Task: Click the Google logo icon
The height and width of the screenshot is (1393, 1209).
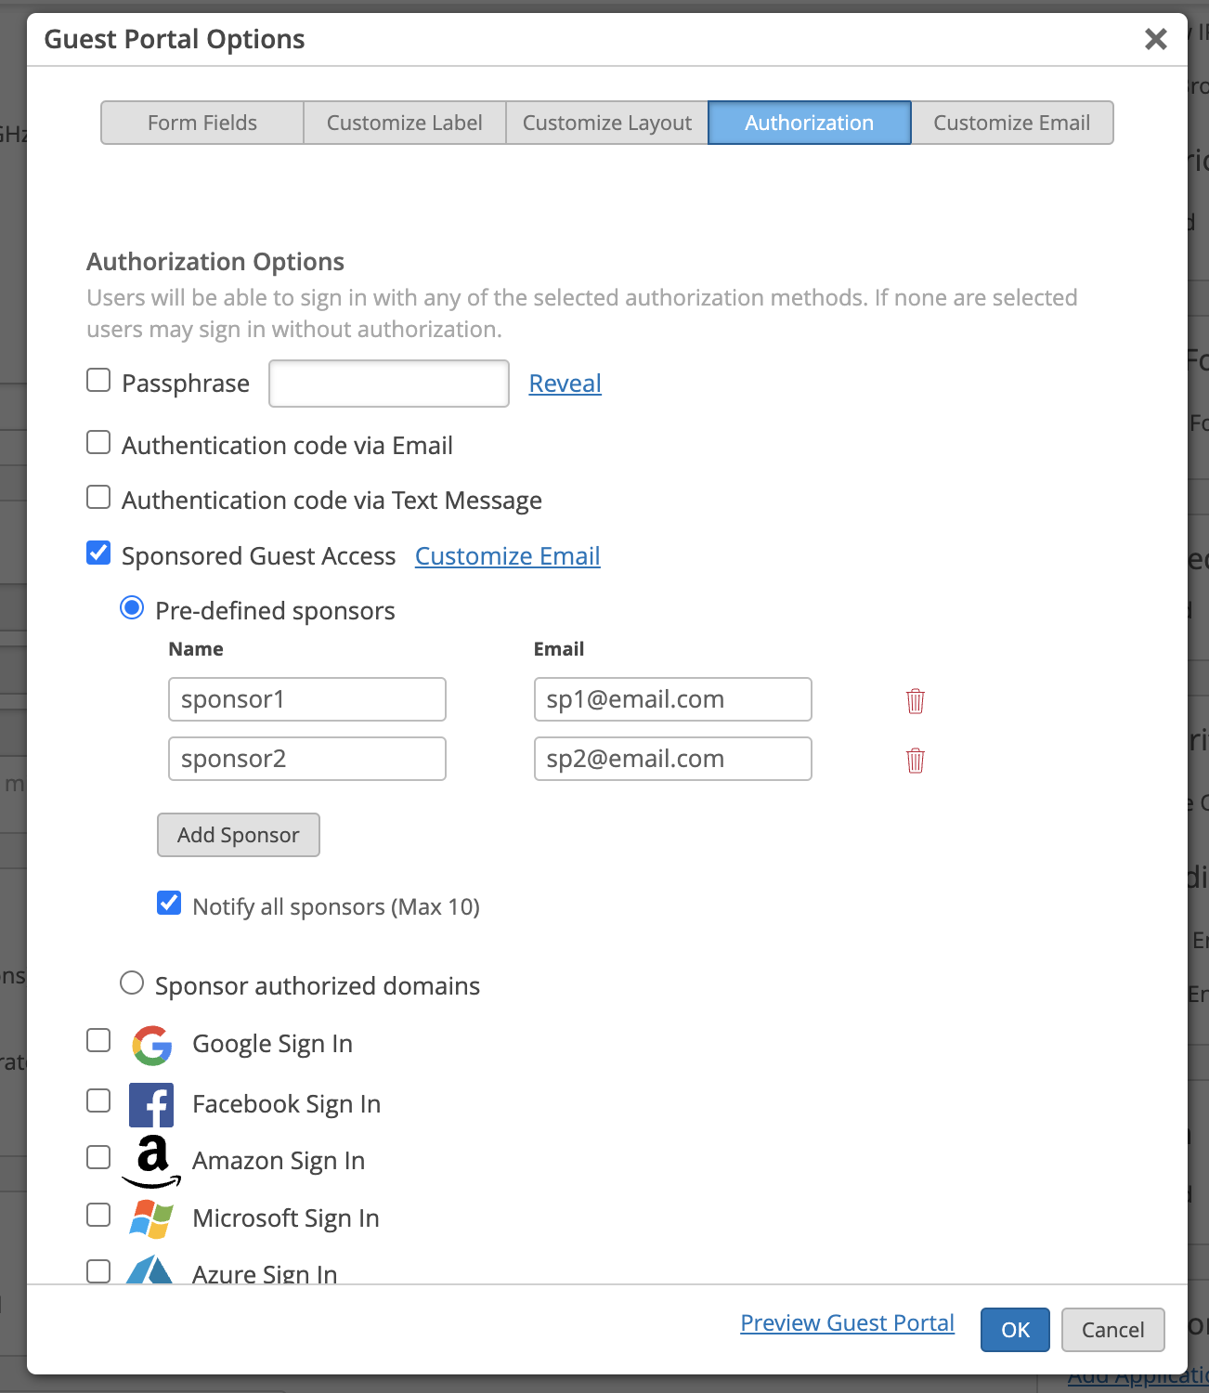Action: pos(152,1045)
